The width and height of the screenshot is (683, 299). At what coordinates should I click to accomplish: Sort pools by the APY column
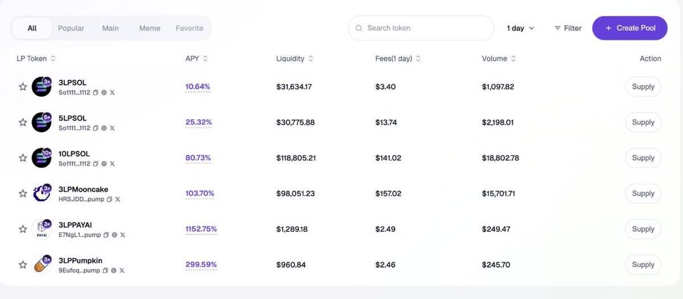[197, 59]
